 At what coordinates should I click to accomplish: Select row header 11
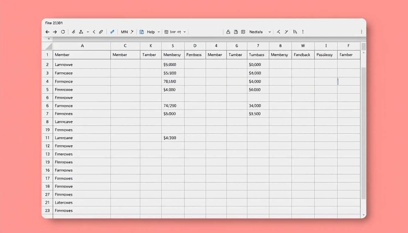click(x=47, y=138)
